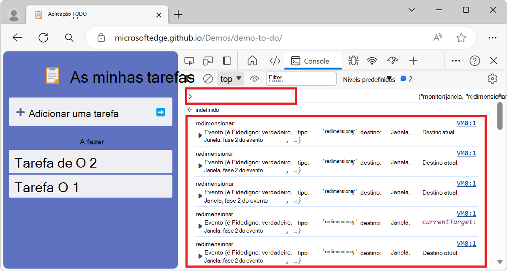Open the VM8:1 source link
This screenshot has width=507, height=271.
click(466, 123)
